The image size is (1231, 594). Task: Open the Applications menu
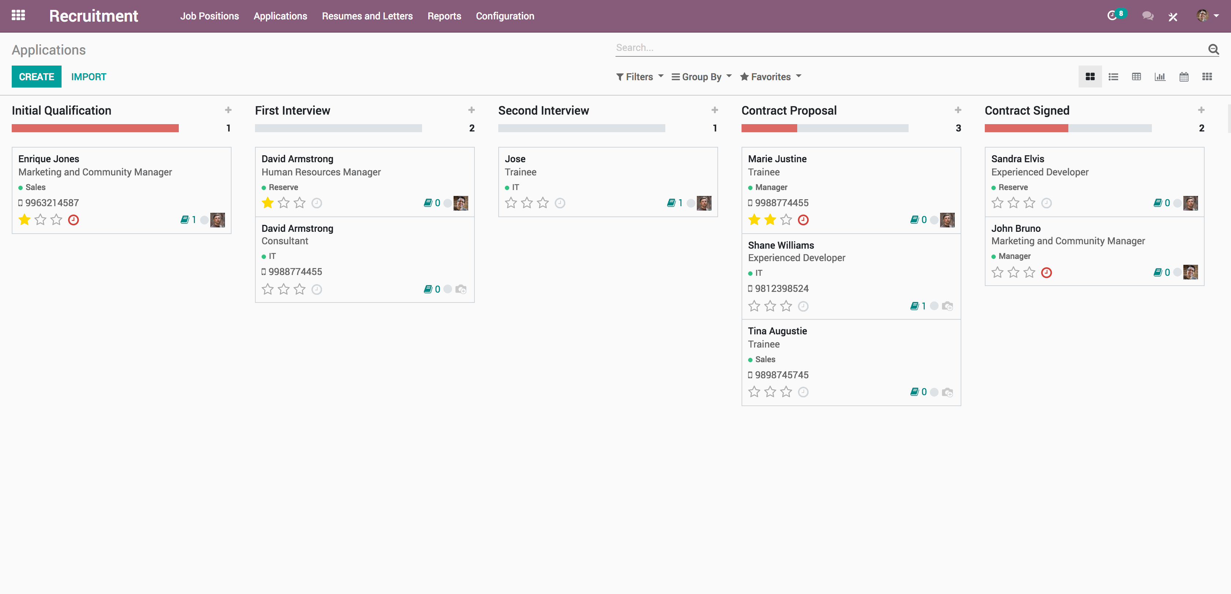[x=280, y=16]
